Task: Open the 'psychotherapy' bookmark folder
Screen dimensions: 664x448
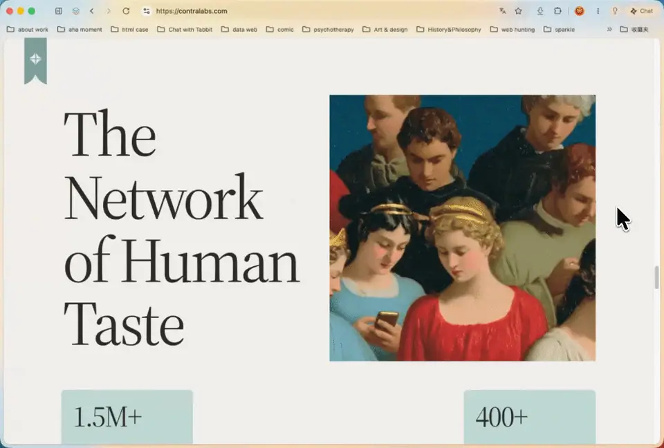Action: (328, 29)
